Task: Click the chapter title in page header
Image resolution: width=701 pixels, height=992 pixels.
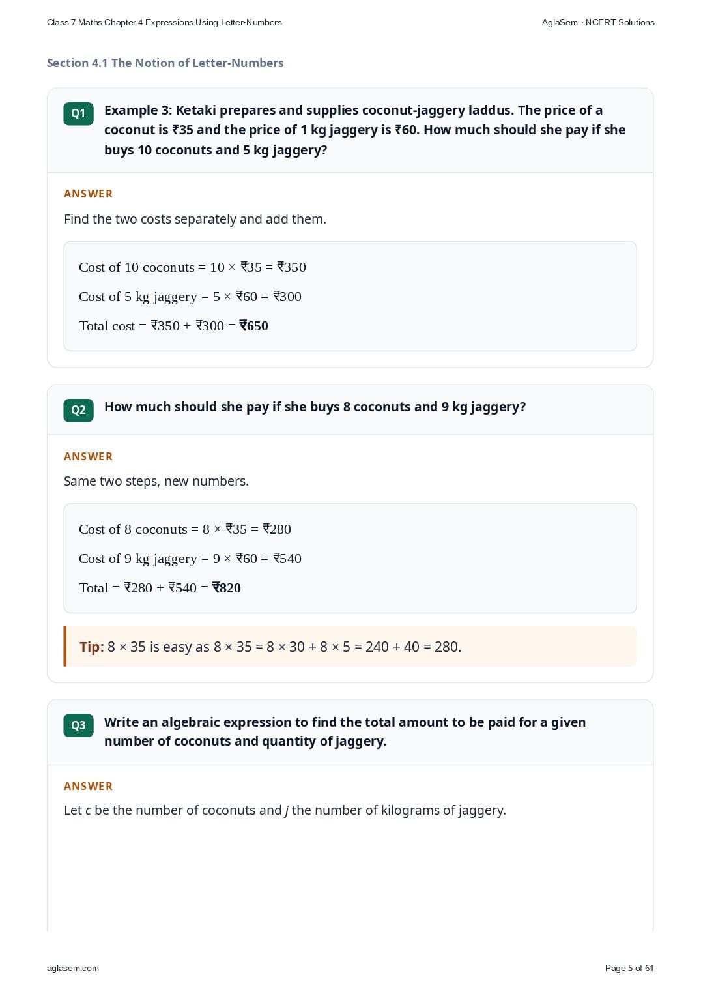Action: pos(164,22)
